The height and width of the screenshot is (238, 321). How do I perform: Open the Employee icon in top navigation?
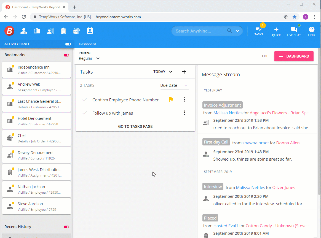tap(23, 31)
